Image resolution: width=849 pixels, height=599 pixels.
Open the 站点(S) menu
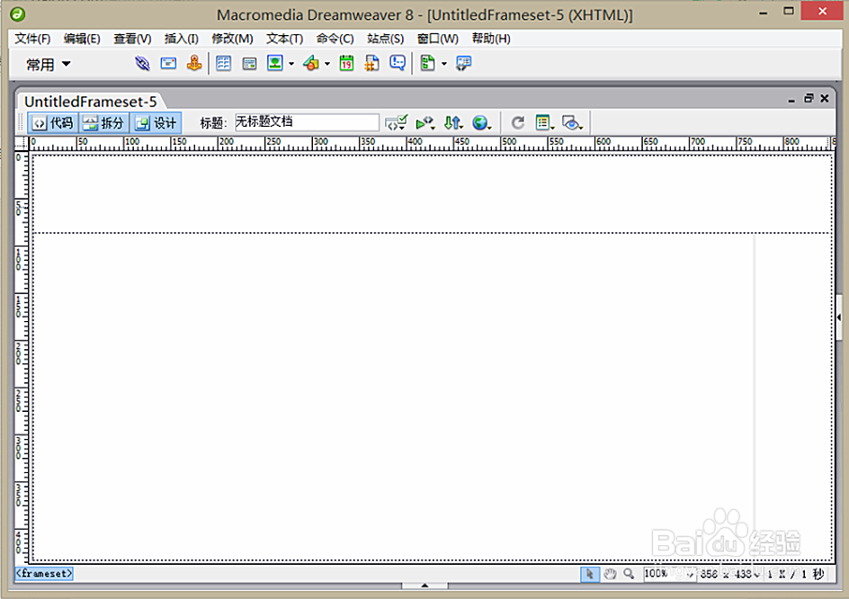click(x=386, y=39)
